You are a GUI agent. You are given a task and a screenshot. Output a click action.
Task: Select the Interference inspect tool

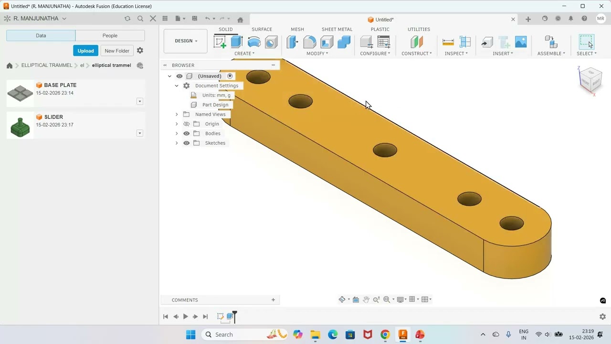pos(465,42)
